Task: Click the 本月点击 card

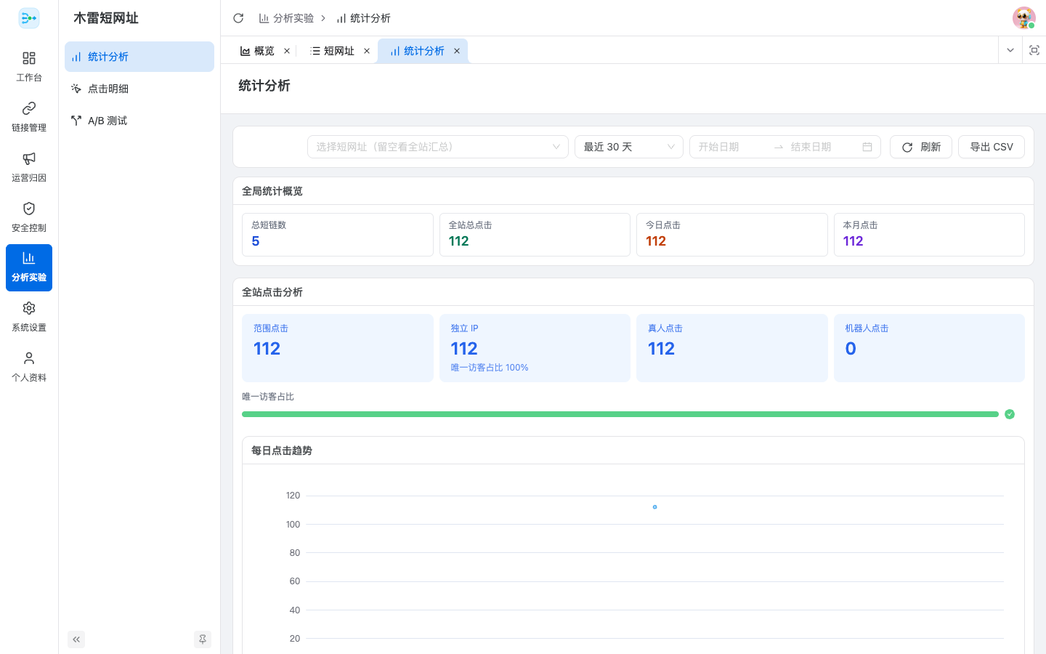Action: [x=929, y=235]
